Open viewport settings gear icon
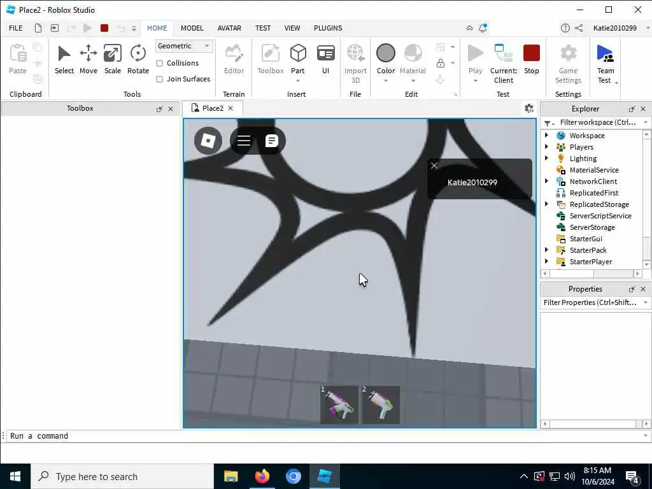652x489 pixels. click(x=529, y=108)
